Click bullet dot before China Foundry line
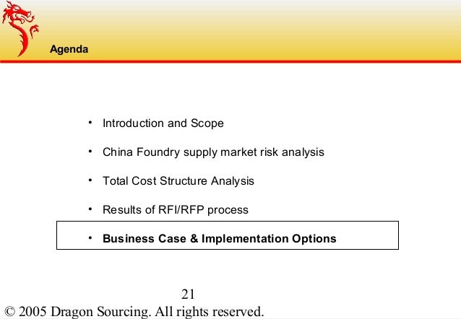 (x=90, y=152)
